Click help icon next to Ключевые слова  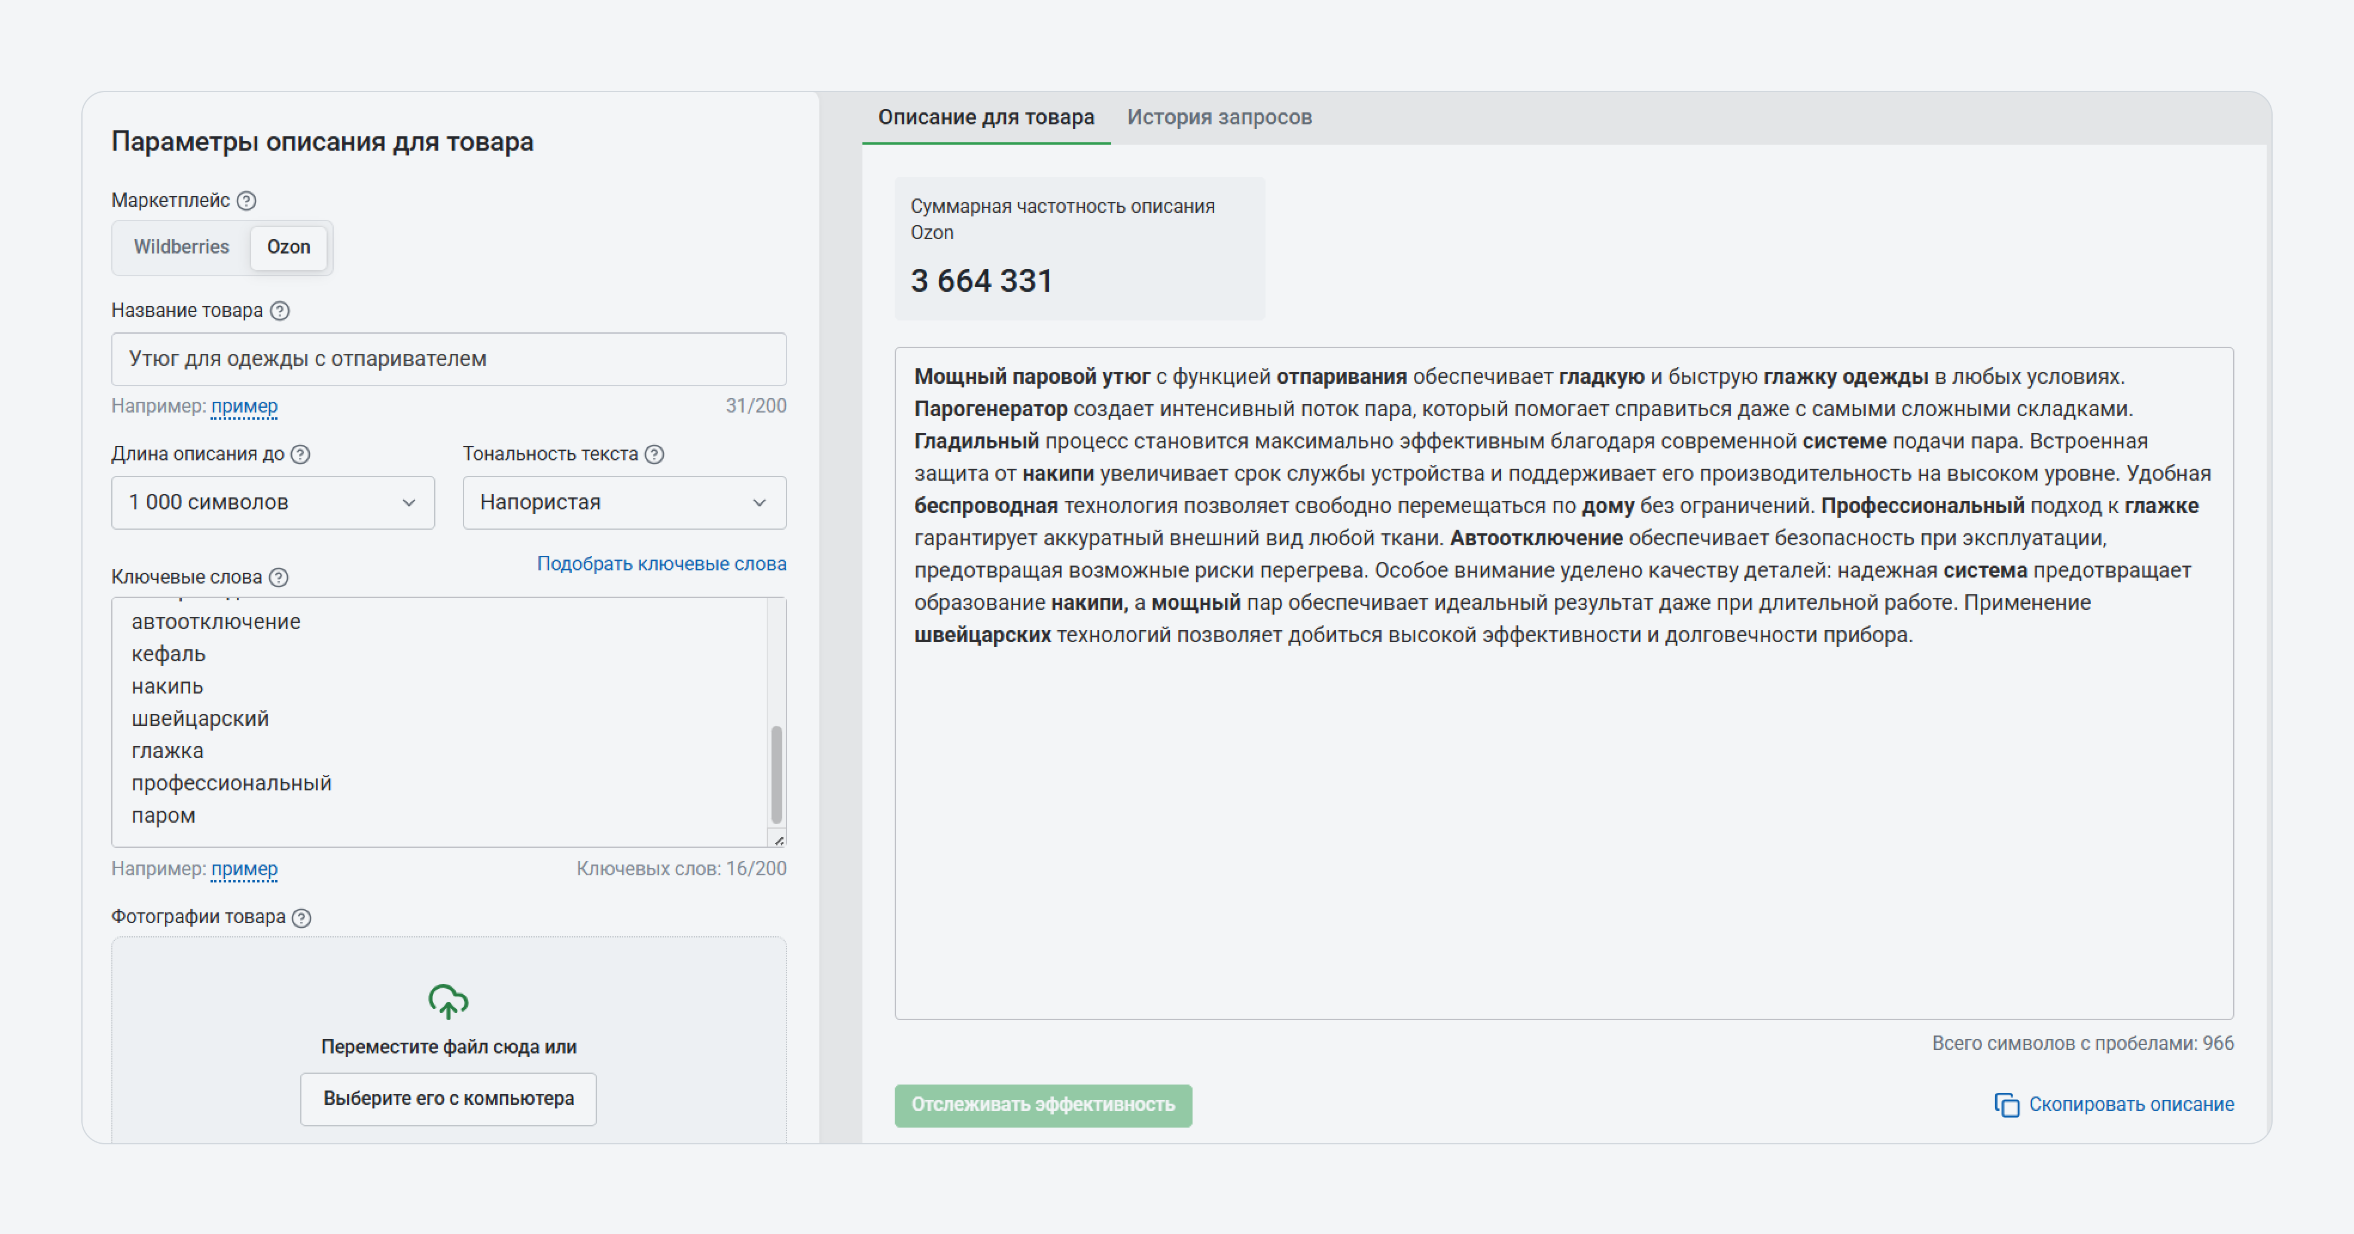(280, 578)
